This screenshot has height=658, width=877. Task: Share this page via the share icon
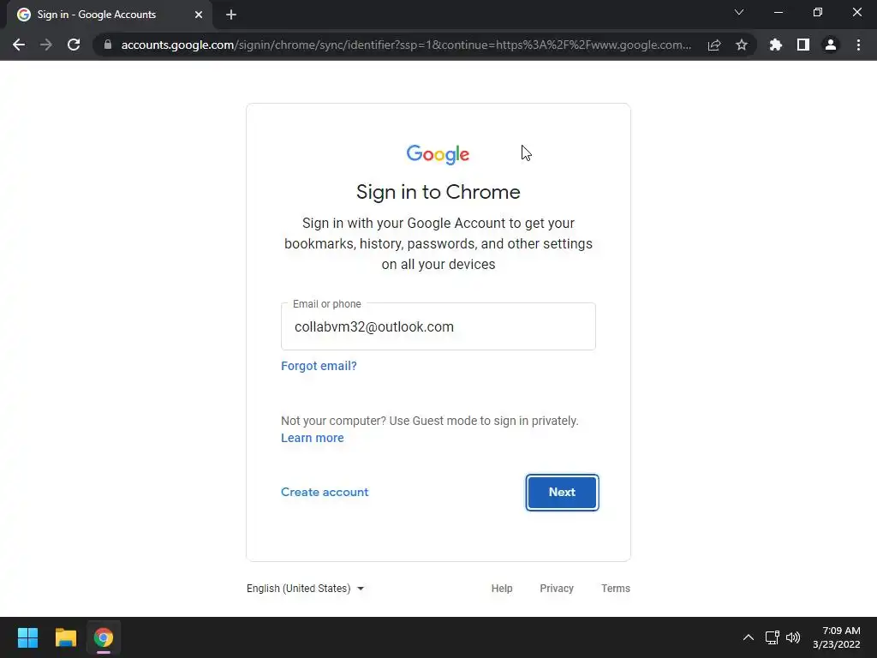click(x=714, y=45)
